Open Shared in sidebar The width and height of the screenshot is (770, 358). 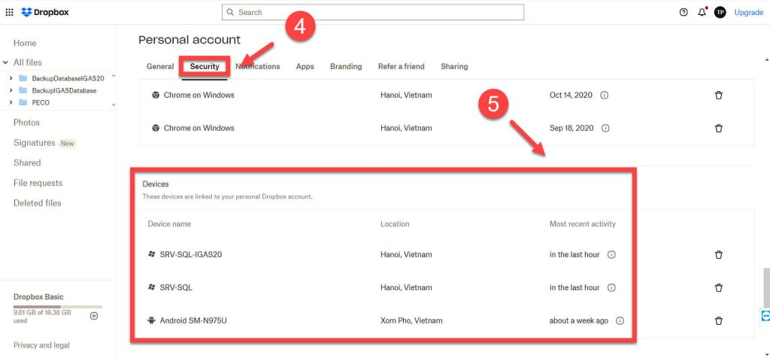tap(27, 162)
